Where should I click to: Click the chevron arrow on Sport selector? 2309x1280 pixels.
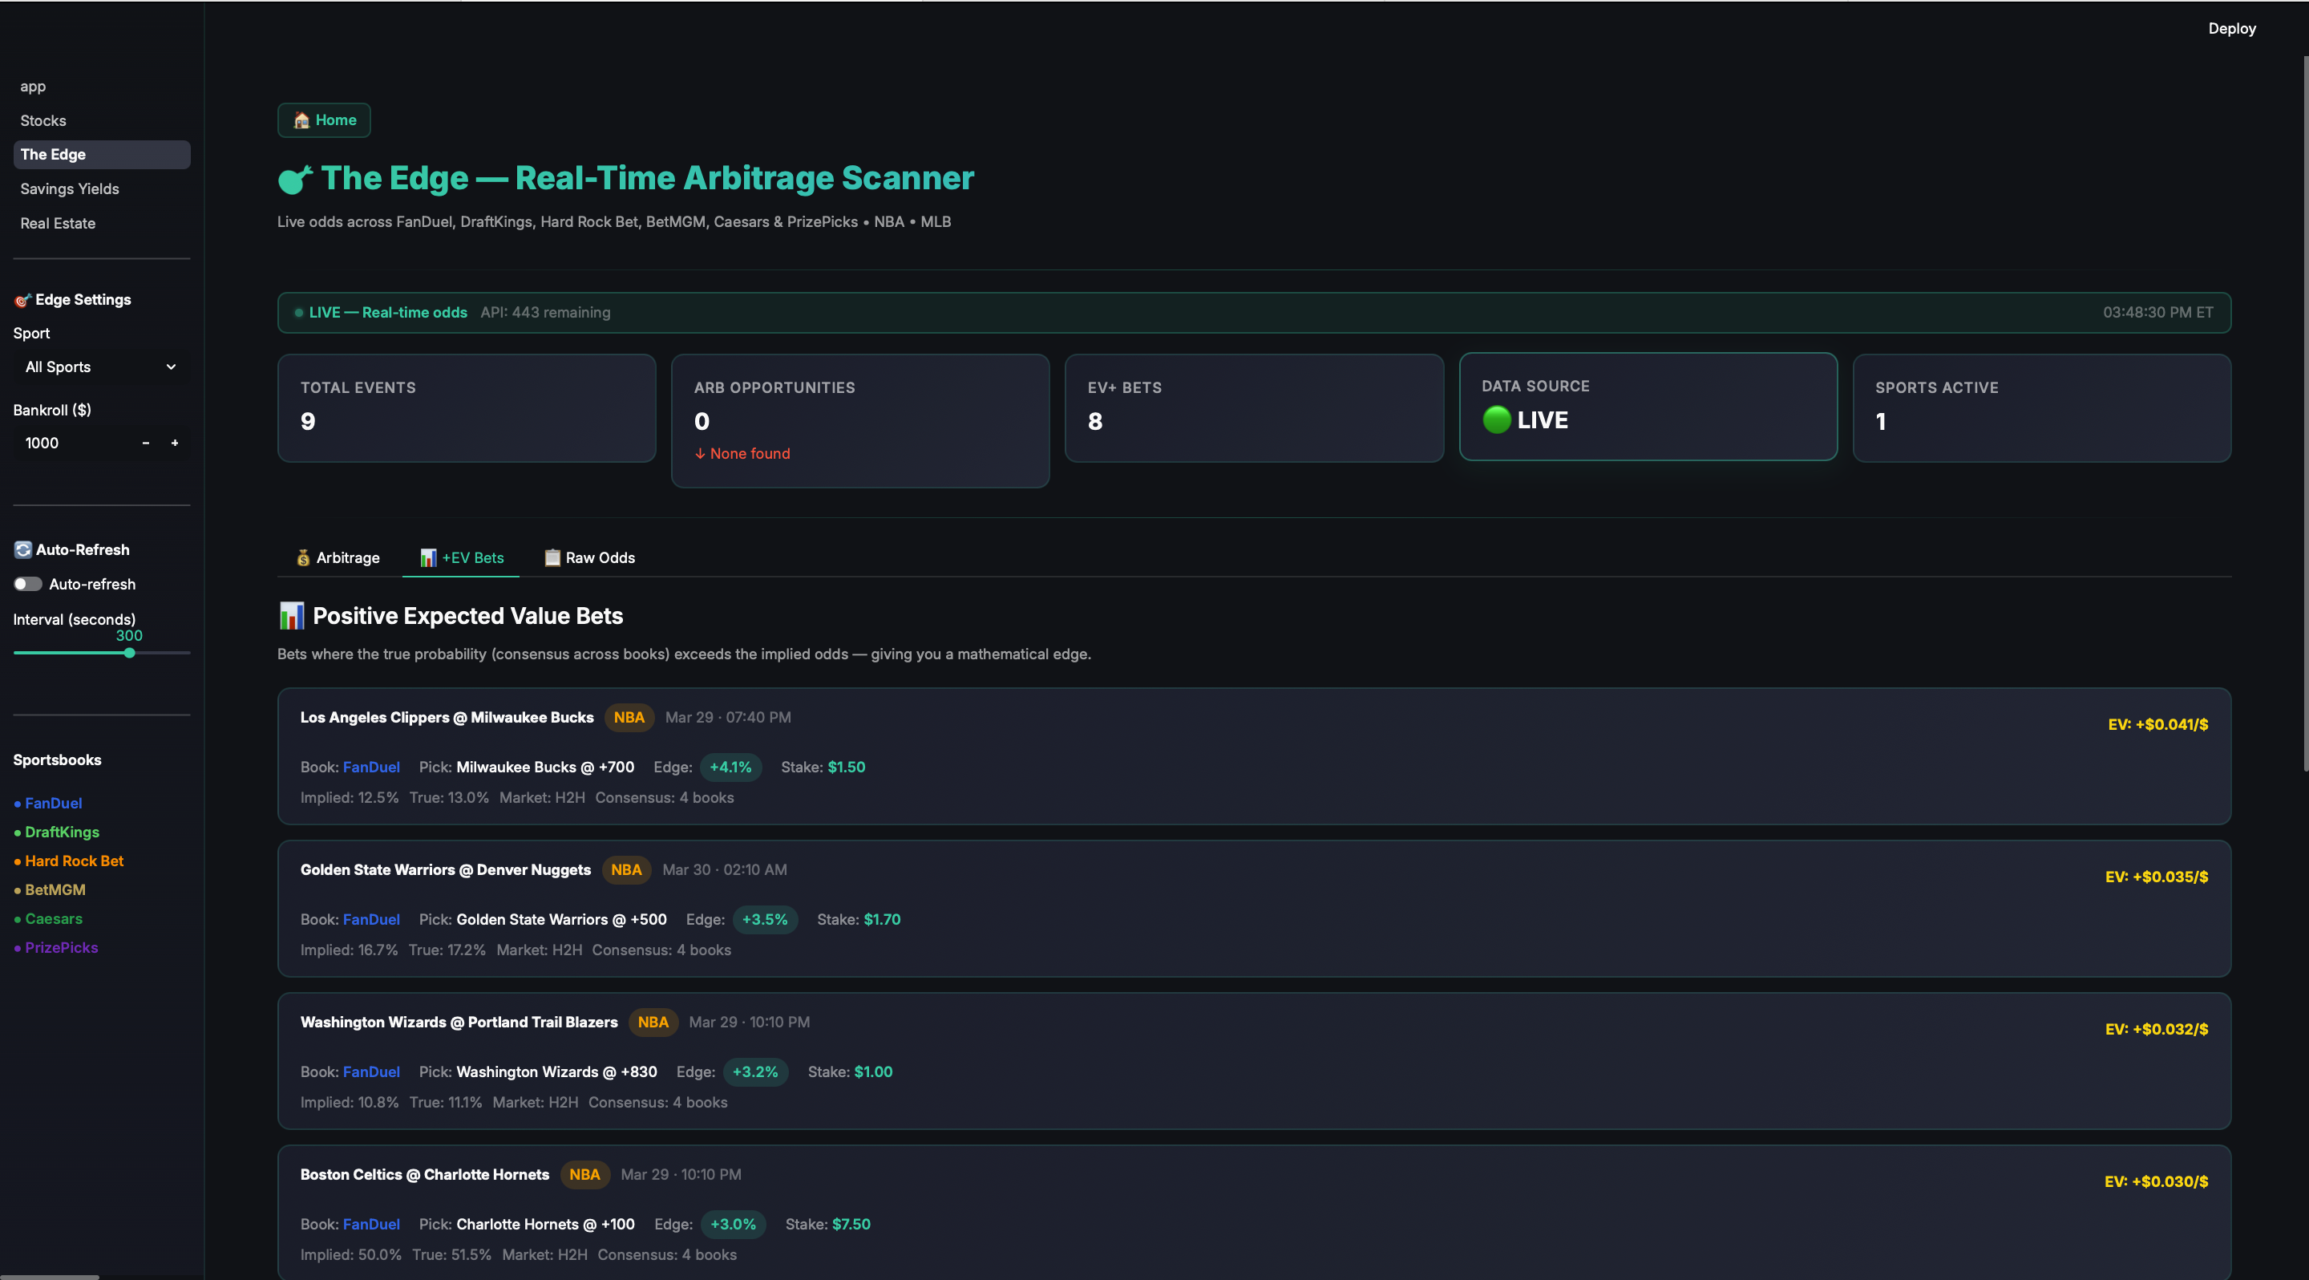pos(172,367)
